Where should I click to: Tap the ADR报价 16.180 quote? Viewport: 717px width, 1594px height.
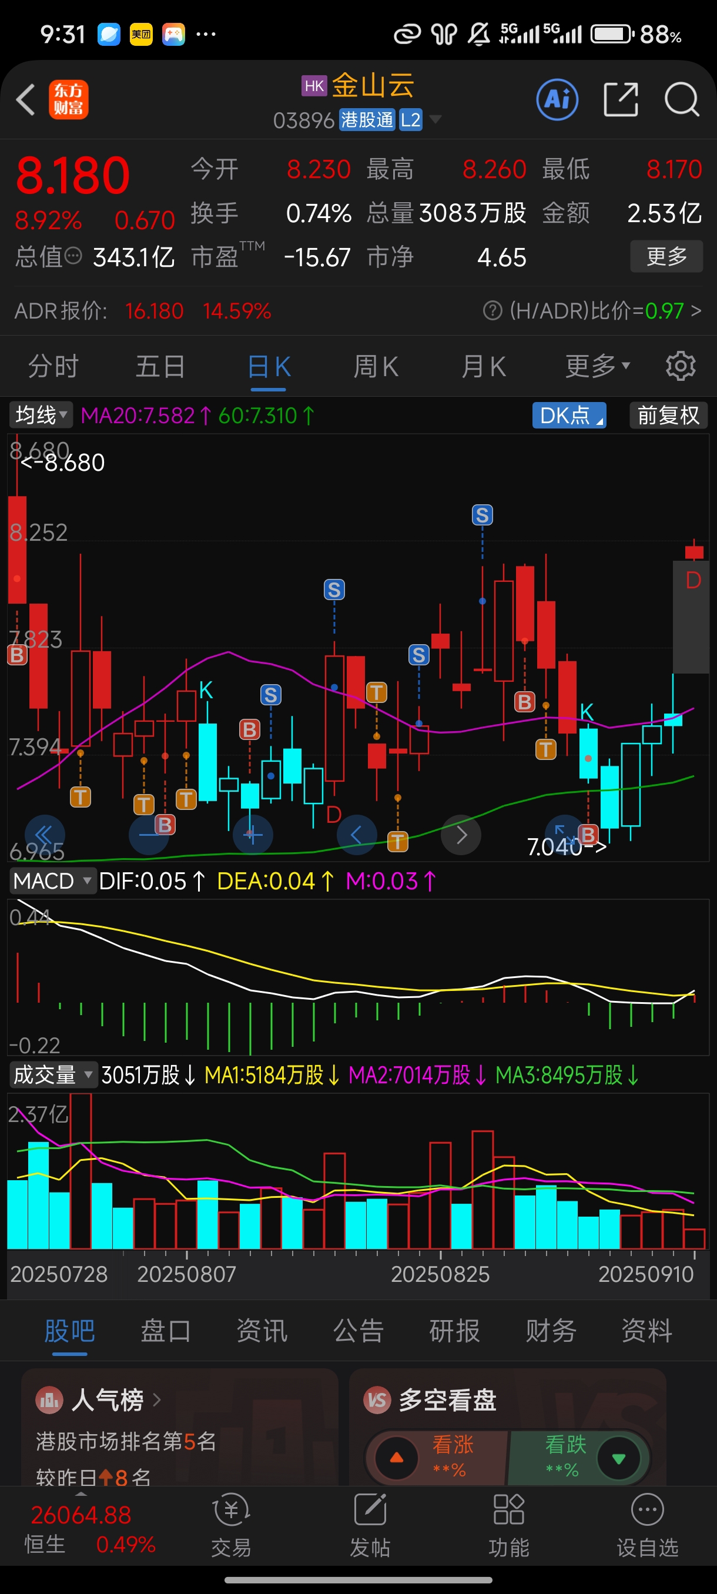coord(154,311)
